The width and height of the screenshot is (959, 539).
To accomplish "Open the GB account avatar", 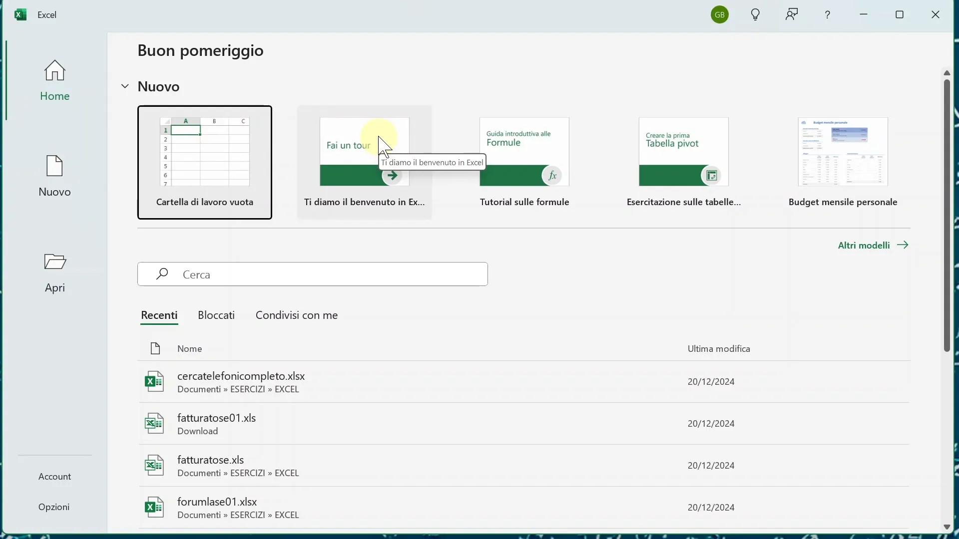I will pyautogui.click(x=720, y=15).
